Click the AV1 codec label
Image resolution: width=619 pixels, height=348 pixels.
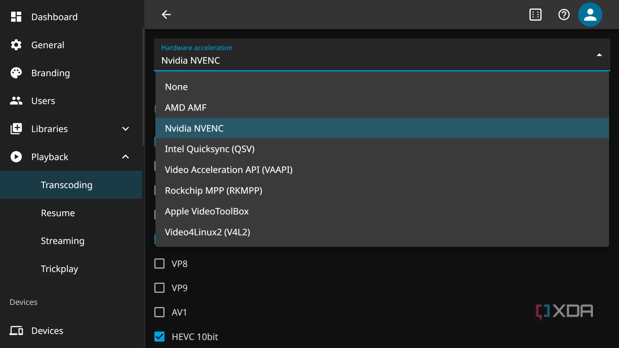(179, 313)
